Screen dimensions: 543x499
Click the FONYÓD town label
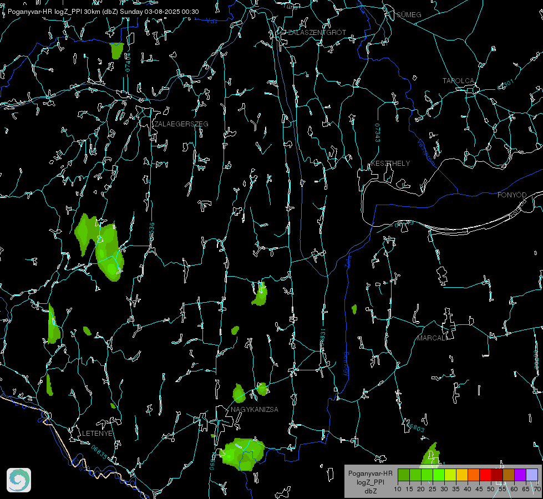tap(512, 195)
